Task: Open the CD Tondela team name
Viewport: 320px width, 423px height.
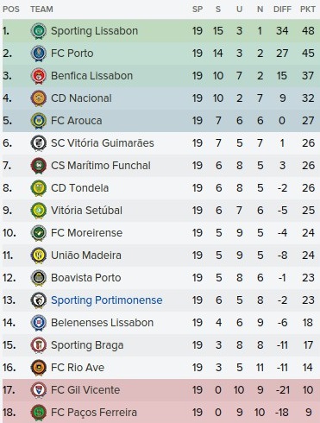Action: pyautogui.click(x=79, y=188)
